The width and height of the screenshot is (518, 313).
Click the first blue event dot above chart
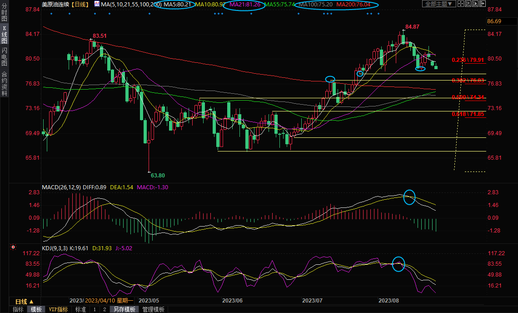point(51,14)
